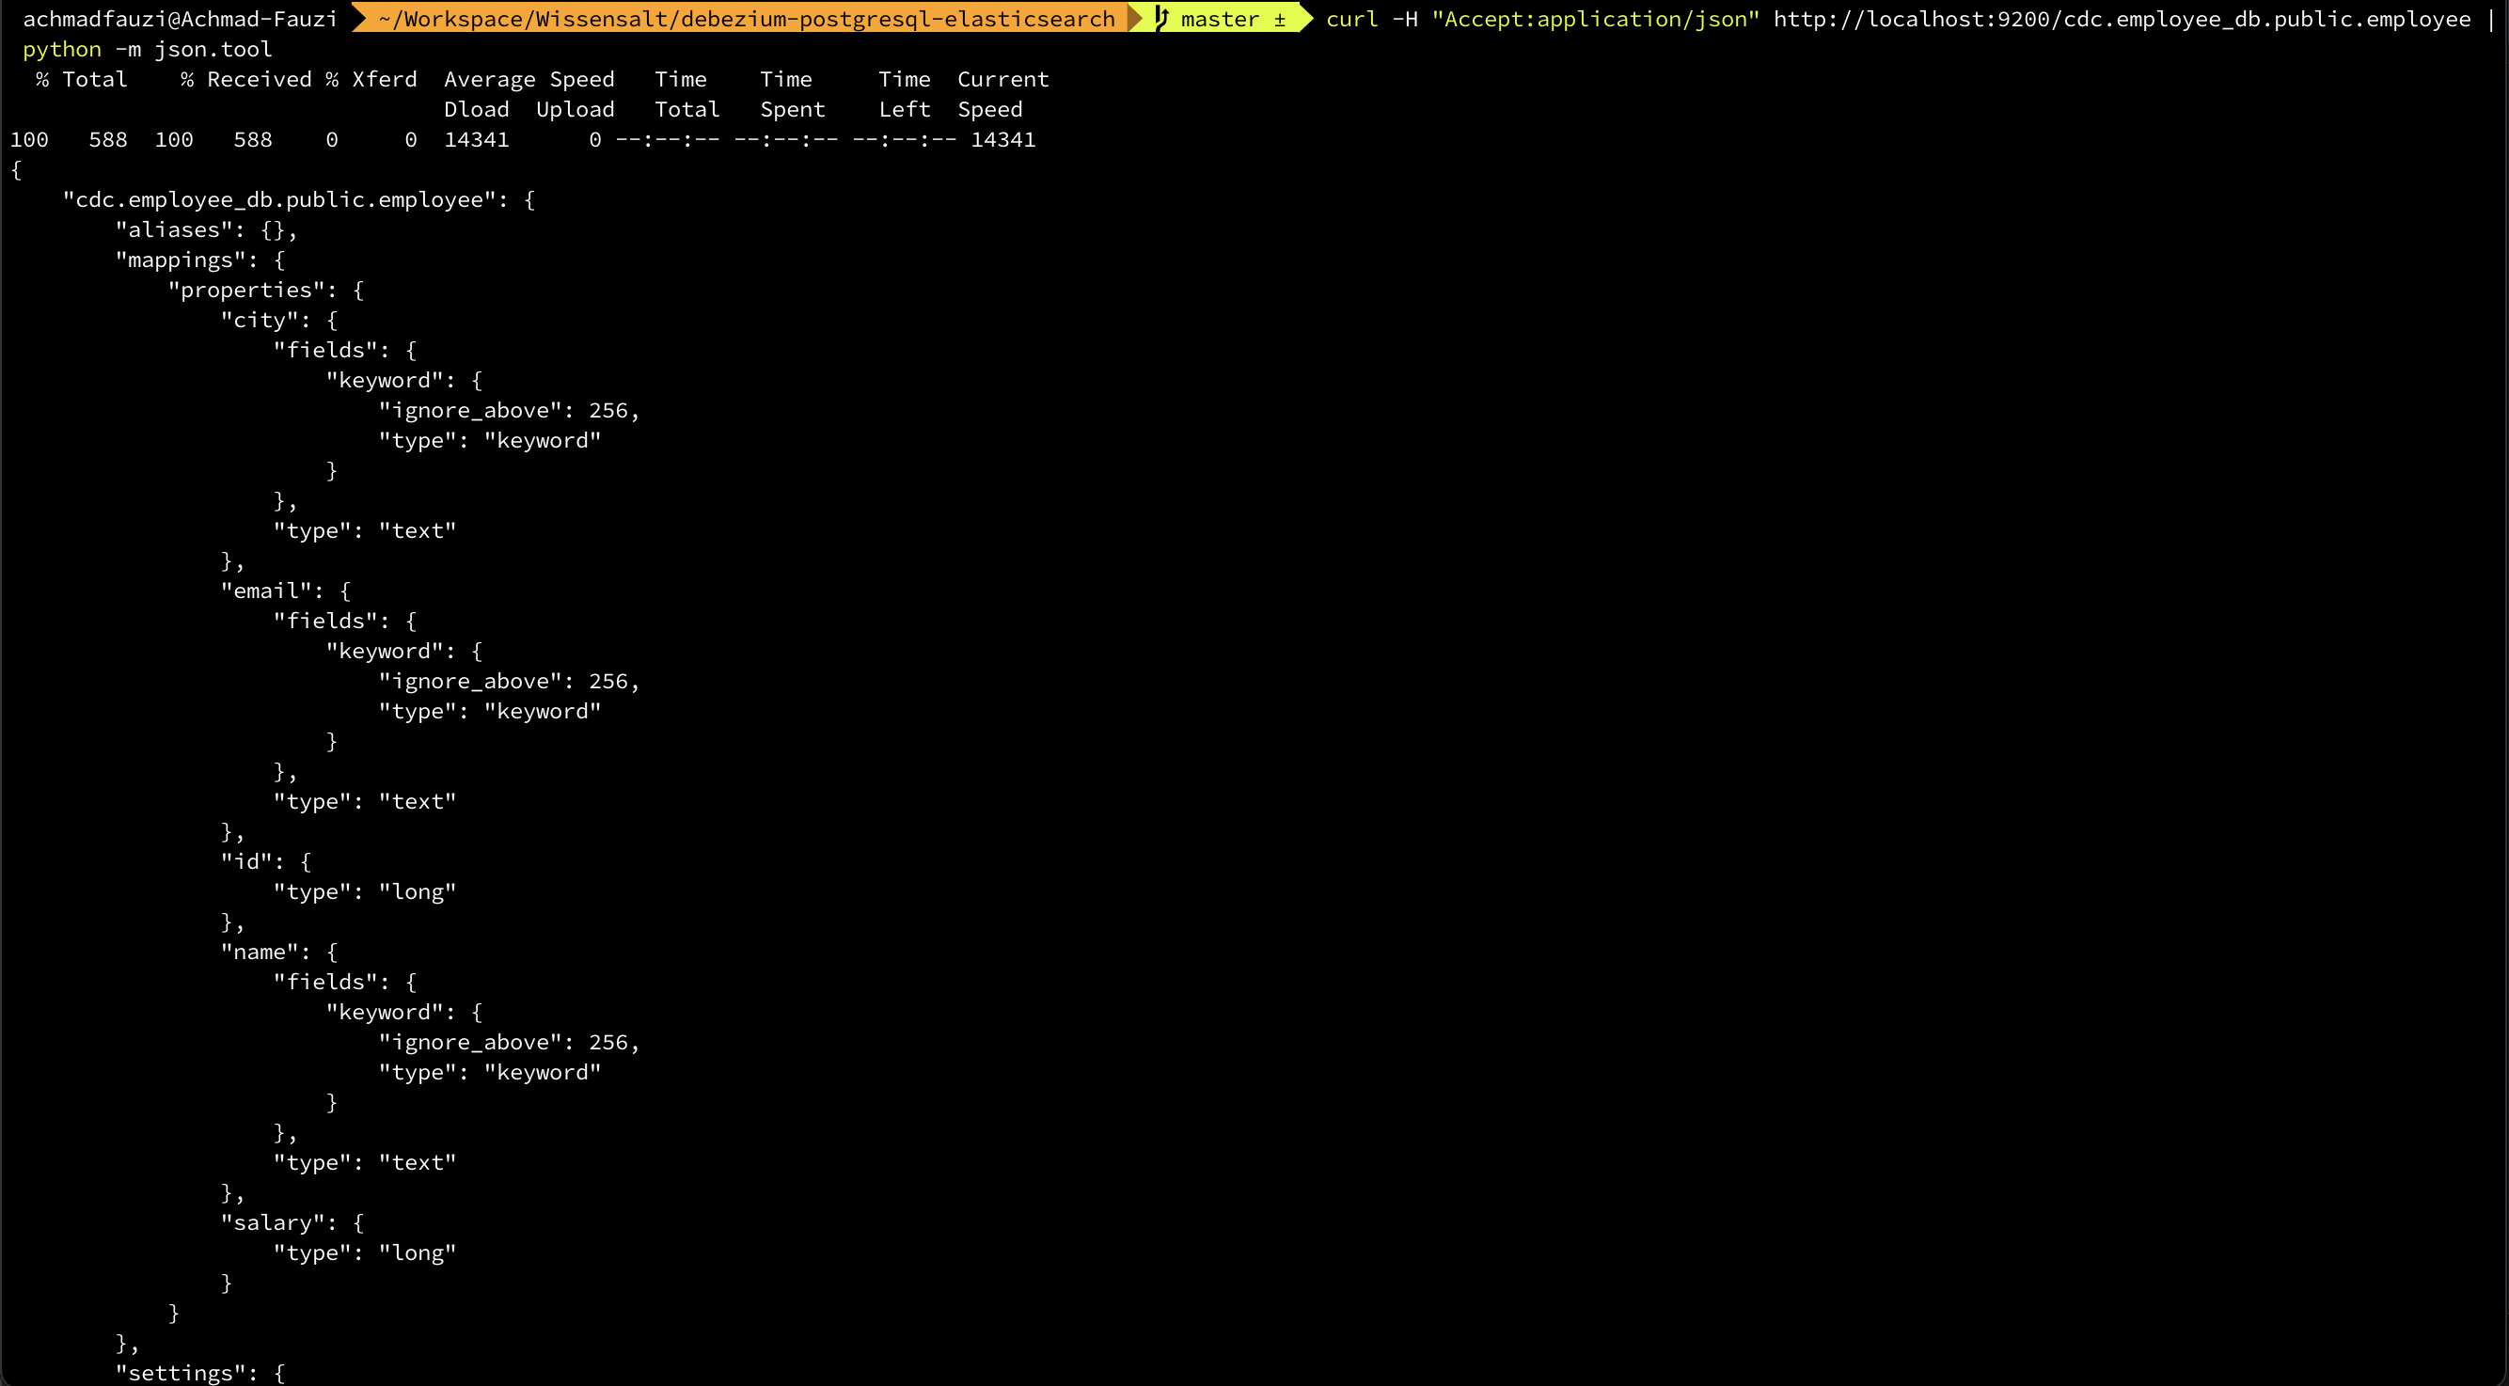Click the Average Speed column header
Viewport: 2509px width, 1386px height.
tap(529, 80)
